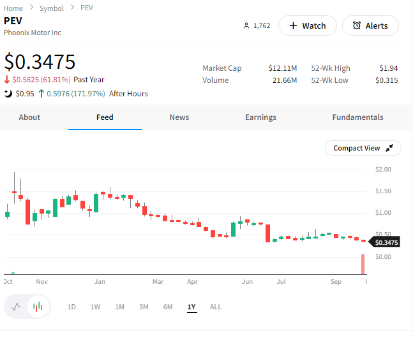Click the $0.5625 (61.81%) past year change
The height and width of the screenshot is (338, 413).
[41, 80]
